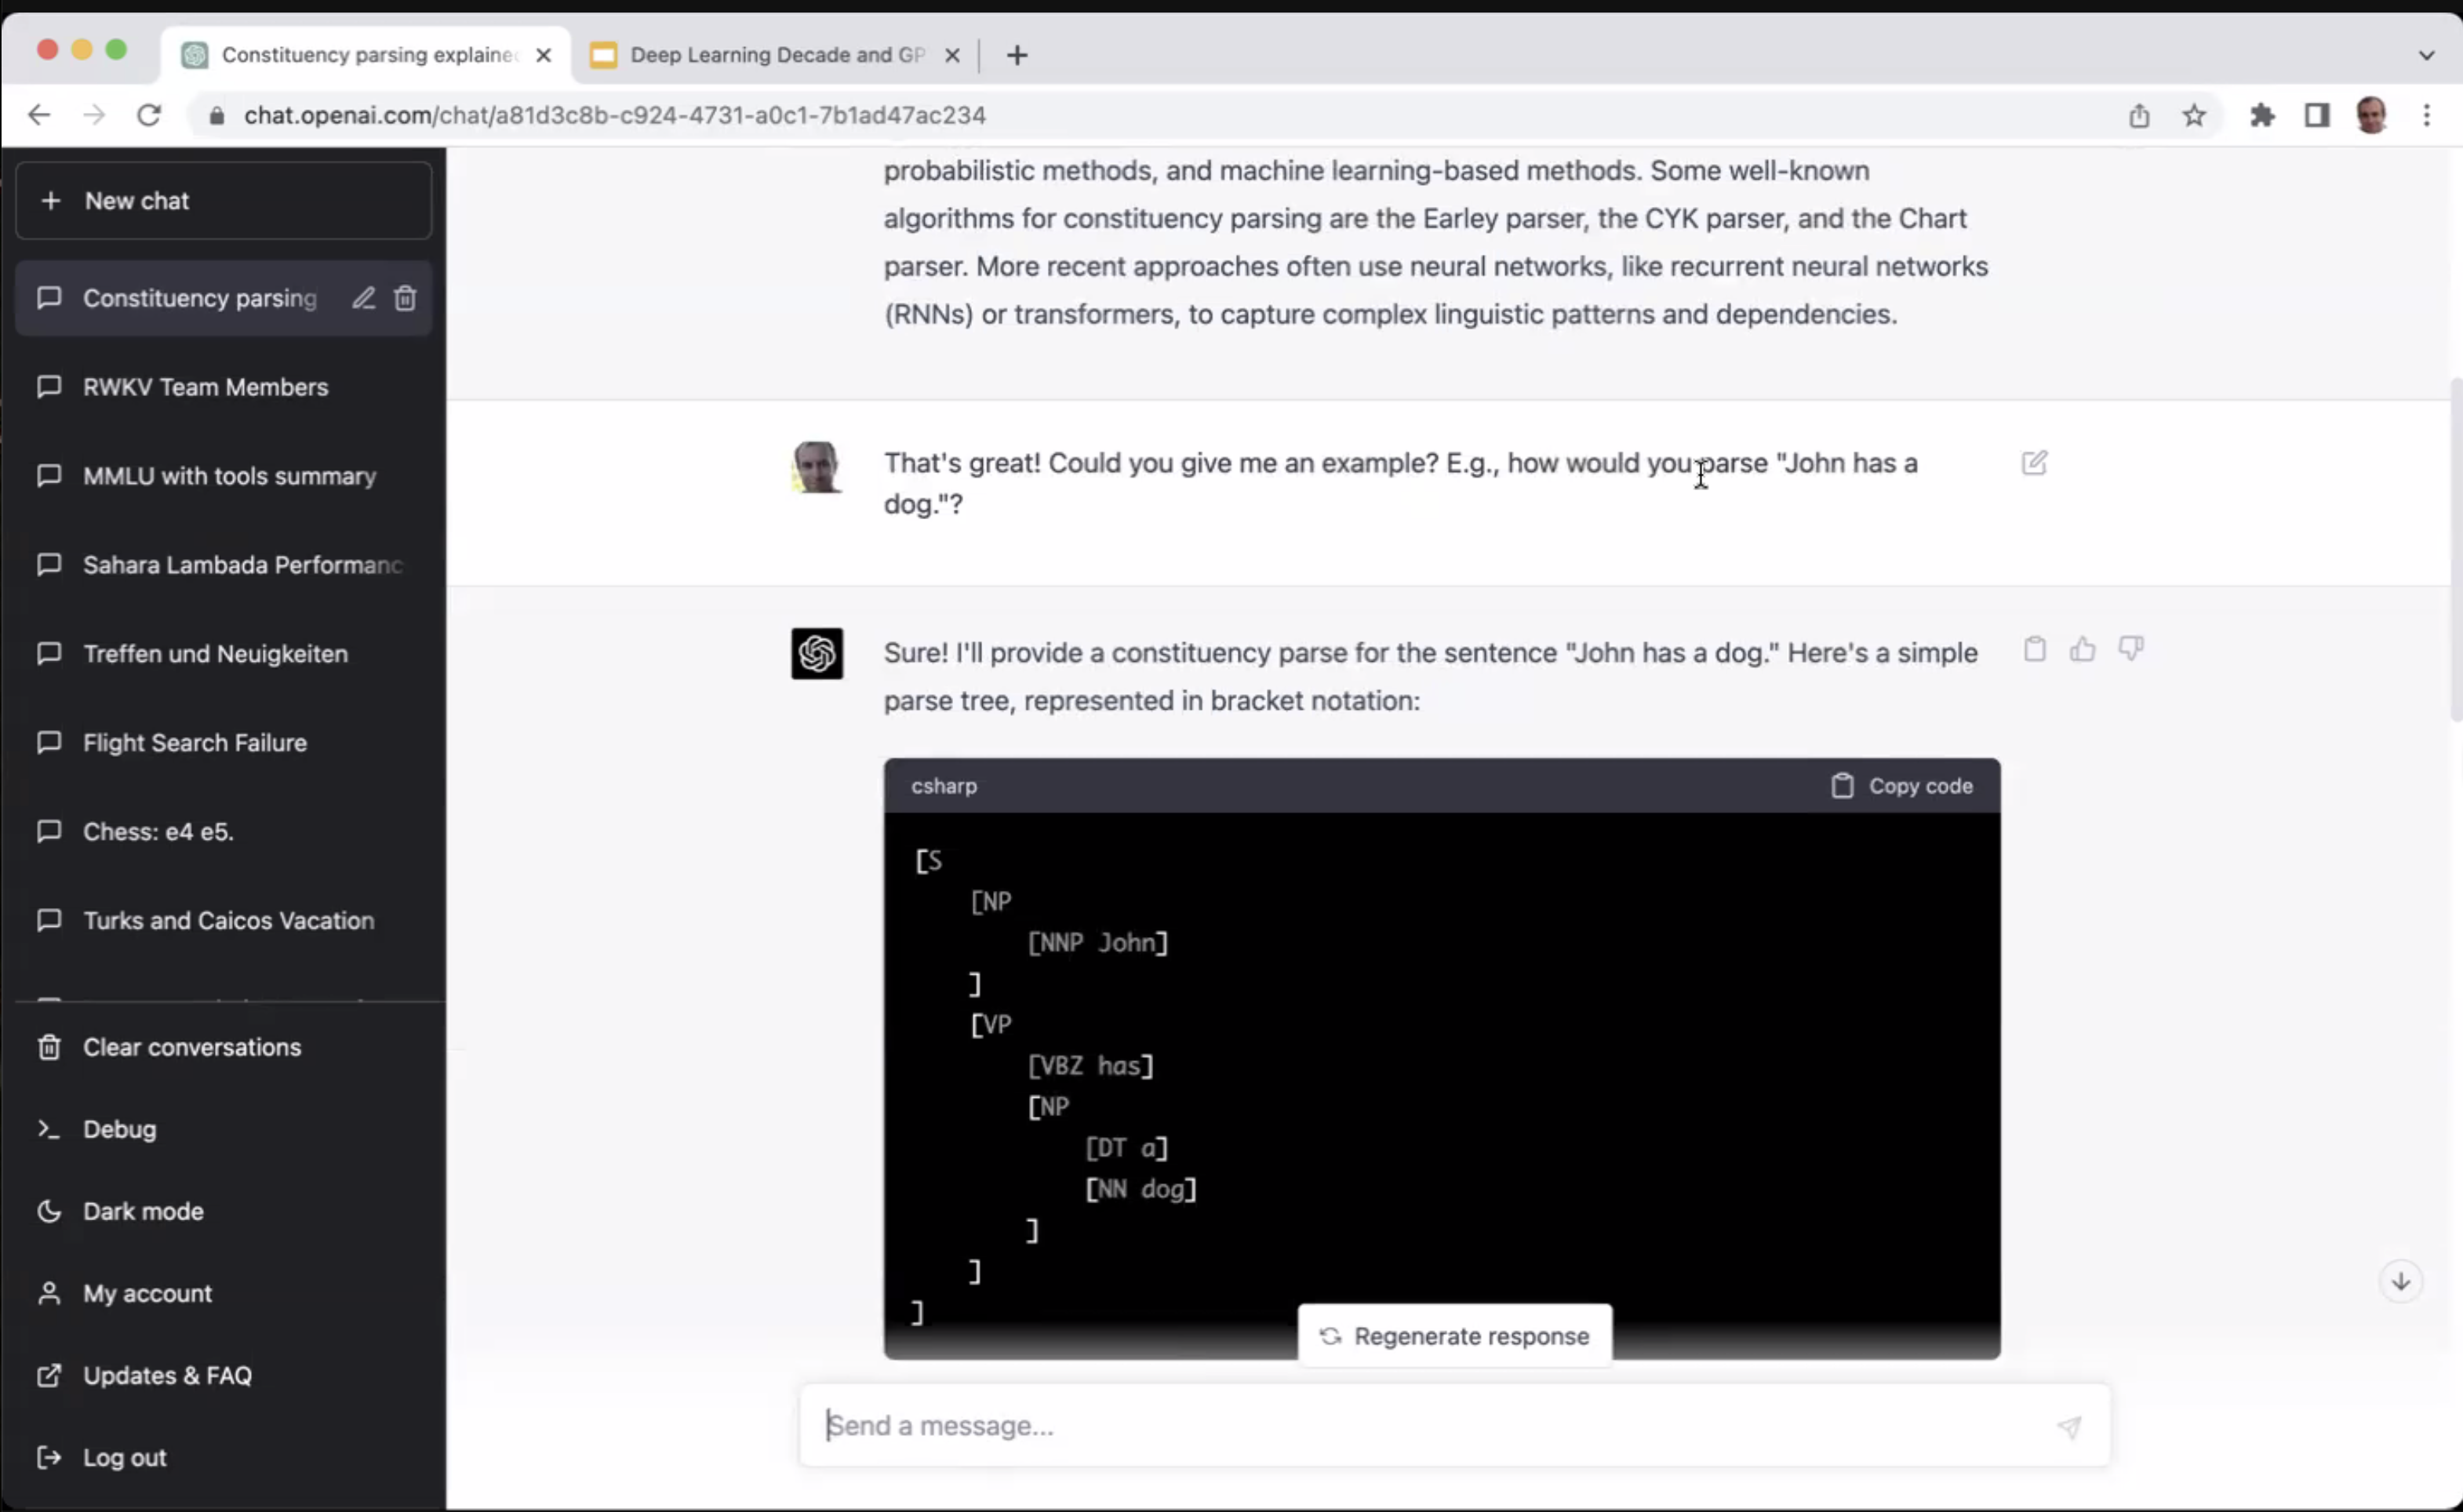The width and height of the screenshot is (2463, 1512).
Task: Open the browser extensions puzzle icon
Action: 2262,116
